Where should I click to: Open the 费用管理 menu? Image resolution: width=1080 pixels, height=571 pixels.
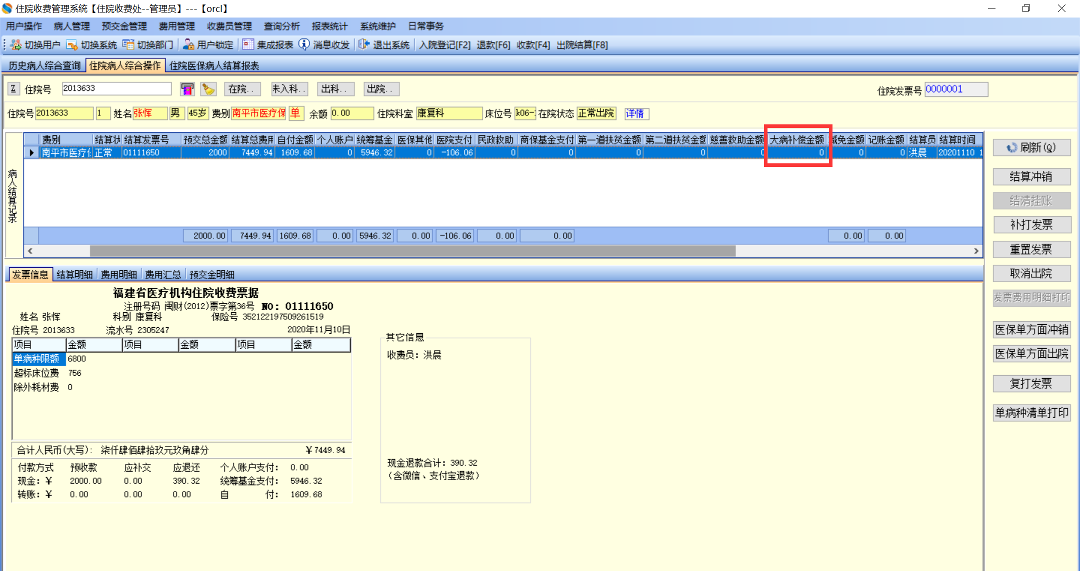click(176, 26)
